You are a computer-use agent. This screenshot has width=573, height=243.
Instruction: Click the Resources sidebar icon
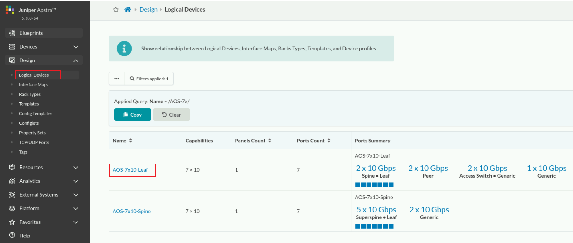(x=12, y=167)
